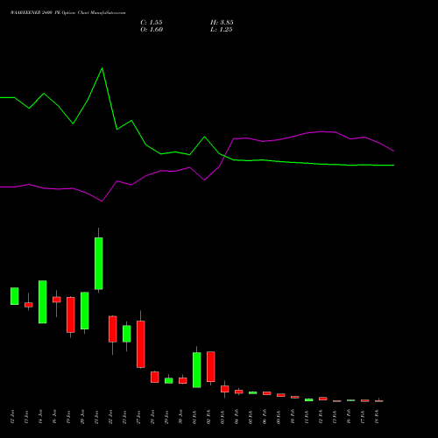438x438 pixels.
Task: Select the high value 'H: 3.85'
Action: [222, 23]
